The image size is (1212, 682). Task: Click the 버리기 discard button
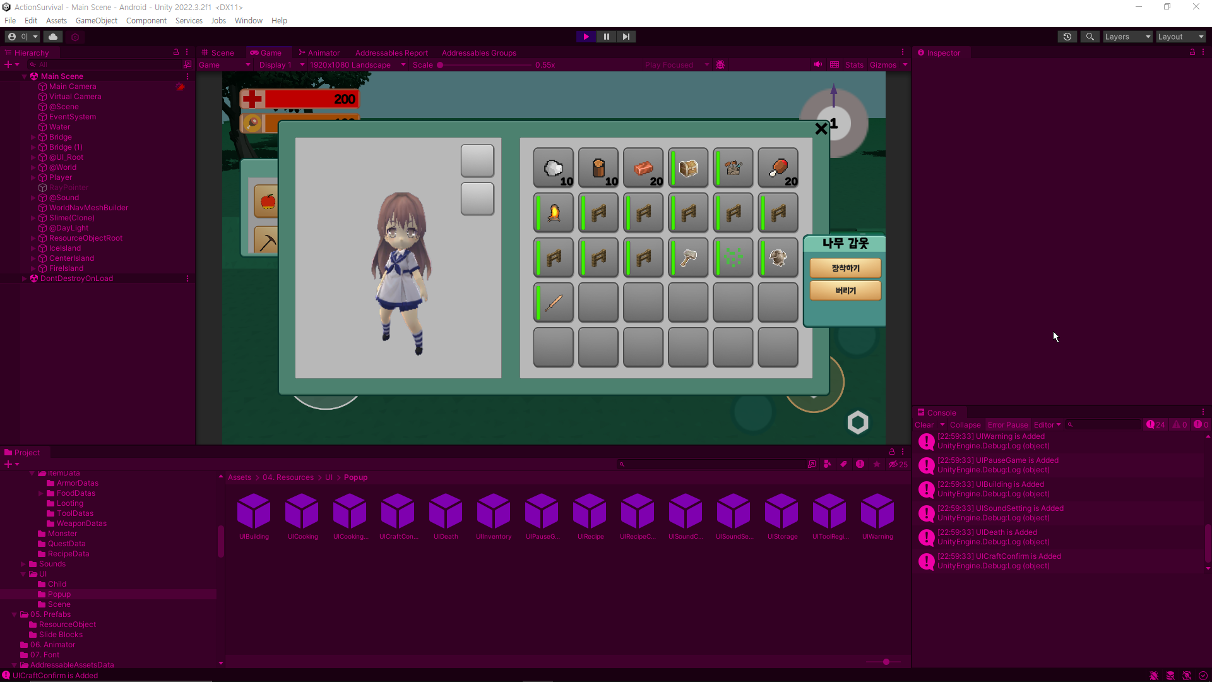[x=845, y=290]
